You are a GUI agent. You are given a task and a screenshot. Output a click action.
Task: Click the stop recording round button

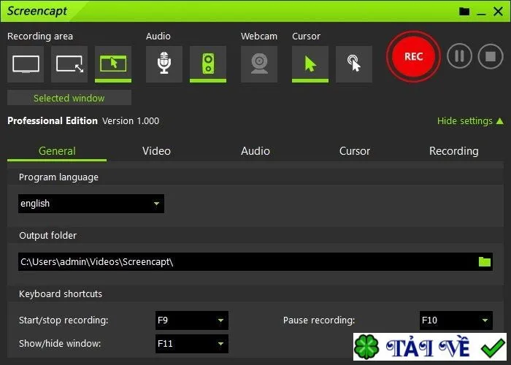point(491,56)
